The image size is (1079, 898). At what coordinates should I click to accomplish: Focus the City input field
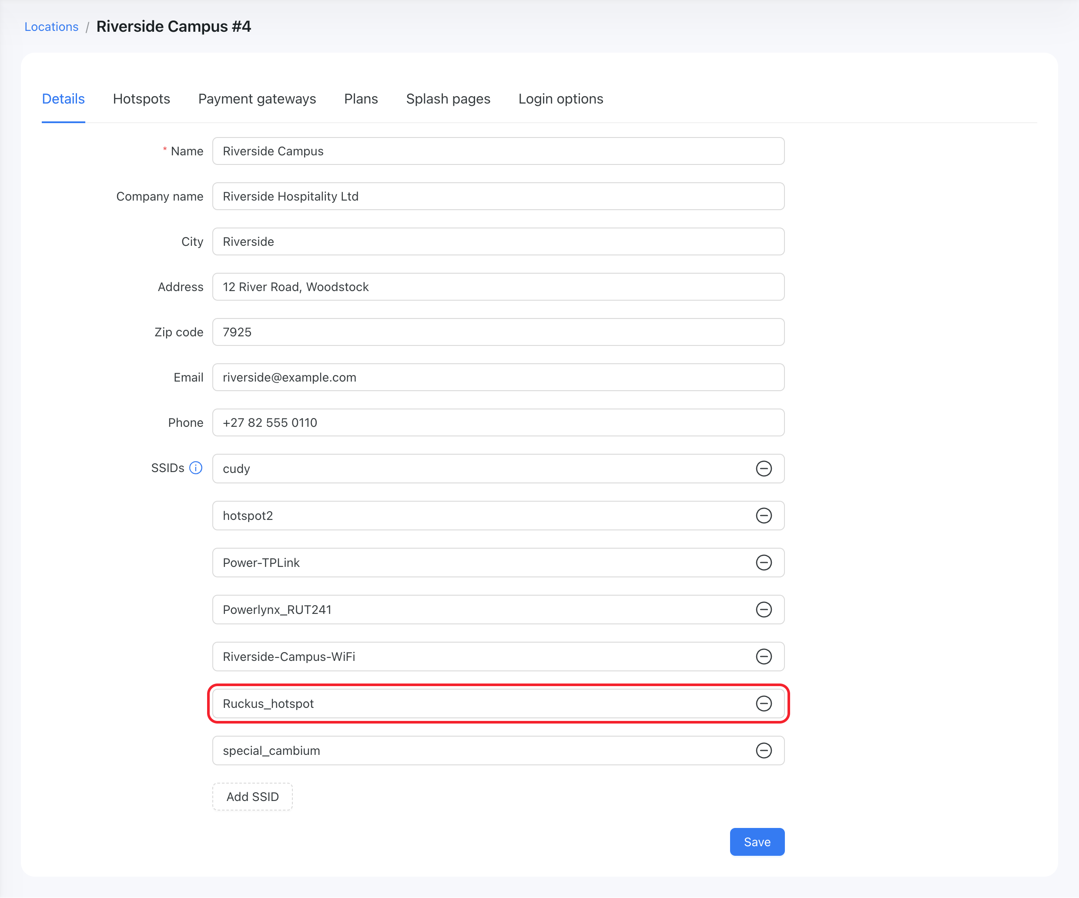499,241
